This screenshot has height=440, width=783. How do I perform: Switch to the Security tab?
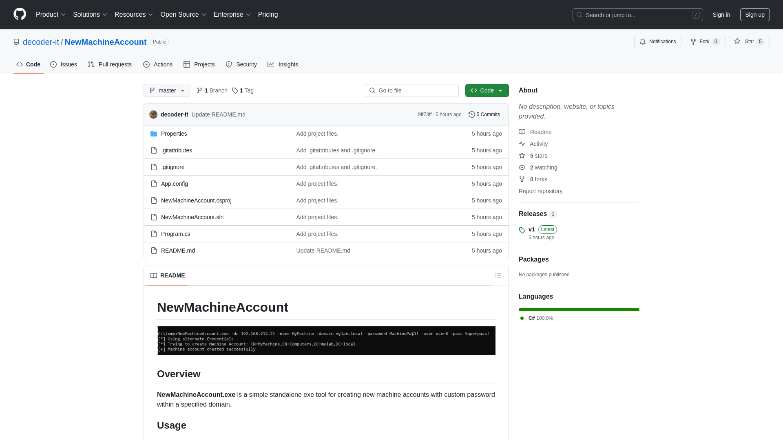coord(241,64)
